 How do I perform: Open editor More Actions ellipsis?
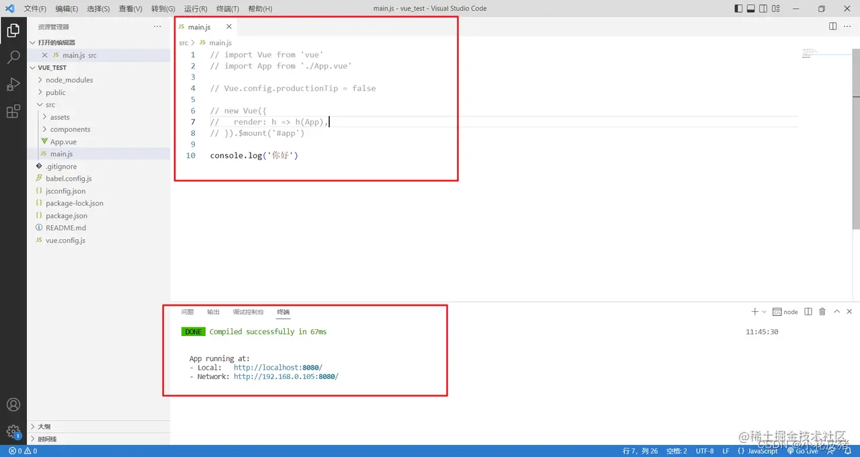[848, 26]
